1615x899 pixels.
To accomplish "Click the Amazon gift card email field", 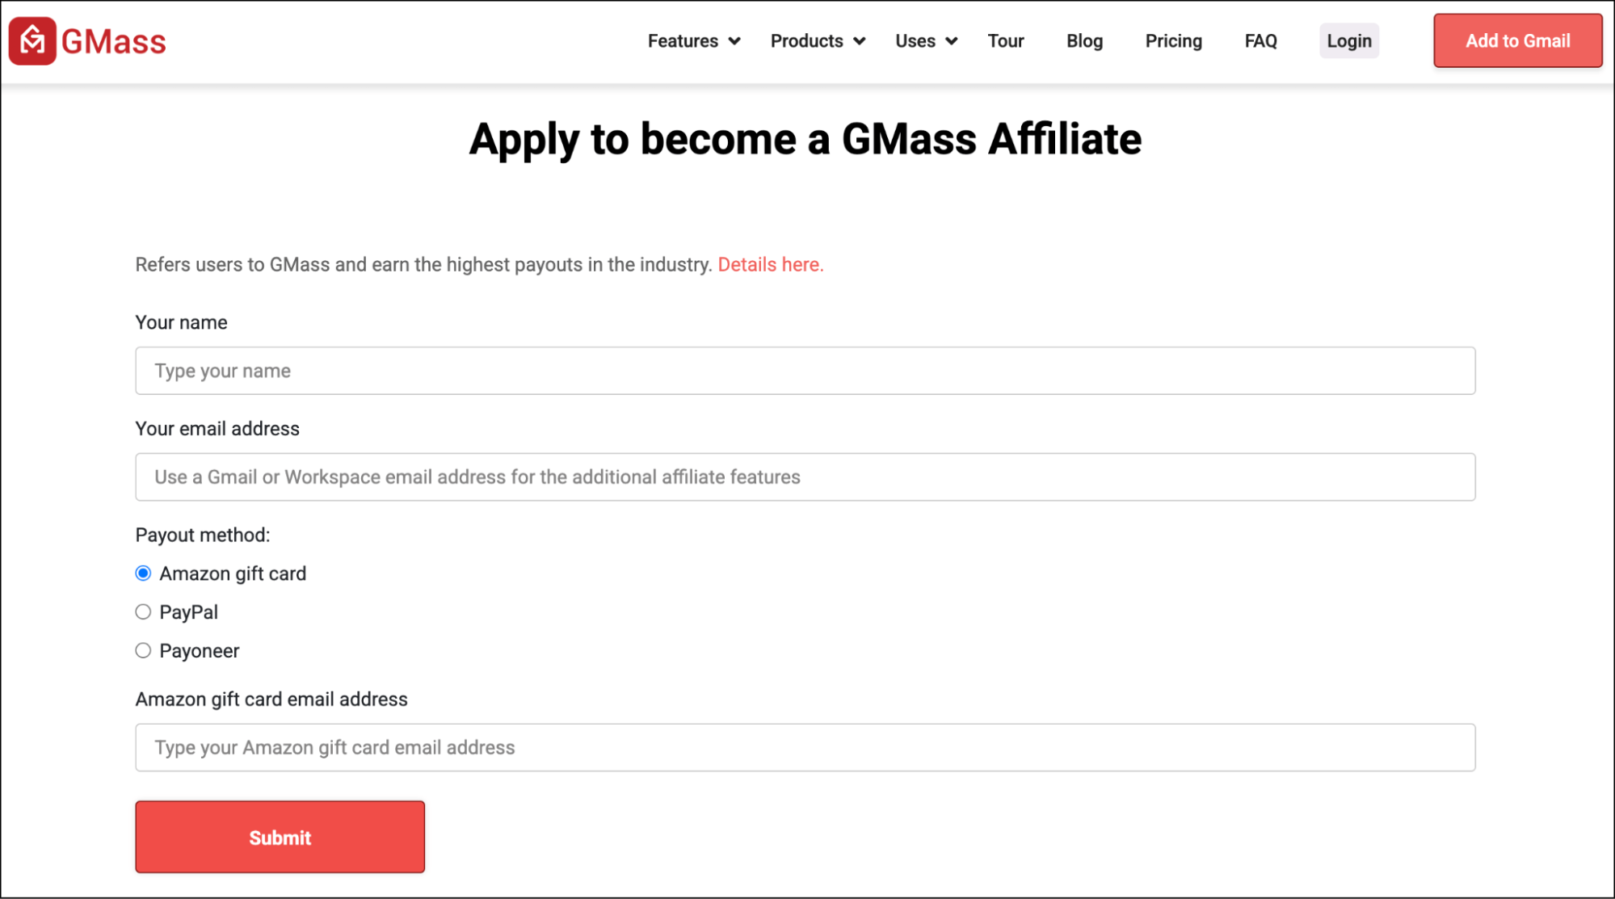I will (805, 747).
